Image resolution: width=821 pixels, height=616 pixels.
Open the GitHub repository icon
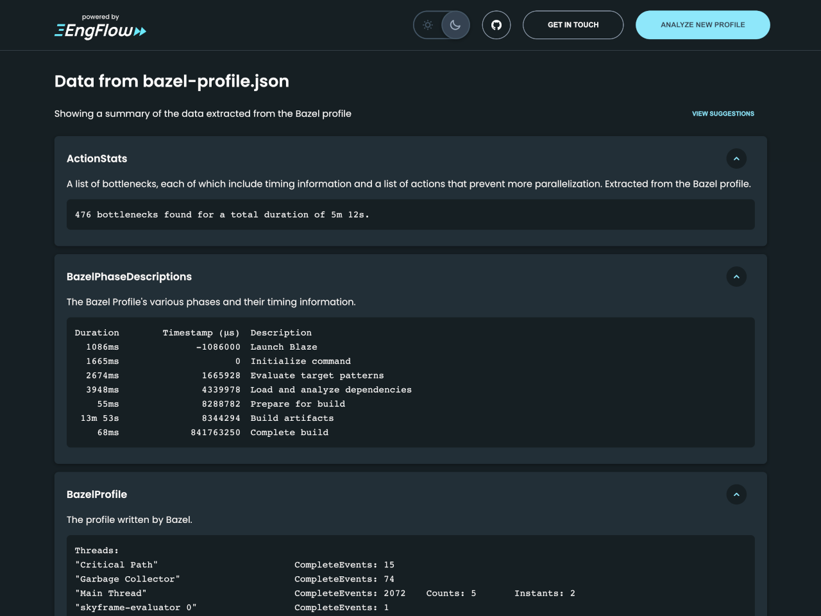pyautogui.click(x=496, y=24)
